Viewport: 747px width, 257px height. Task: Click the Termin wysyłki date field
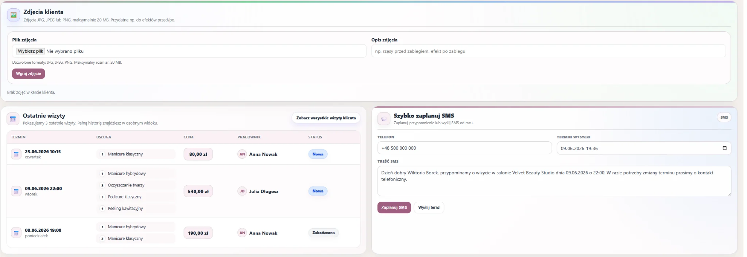644,148
